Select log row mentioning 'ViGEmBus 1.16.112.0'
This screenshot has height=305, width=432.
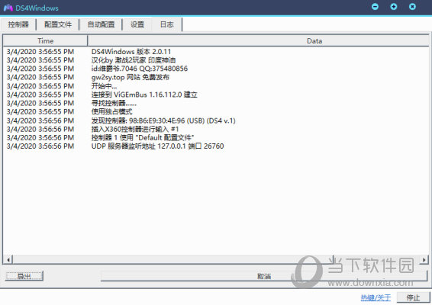point(216,95)
